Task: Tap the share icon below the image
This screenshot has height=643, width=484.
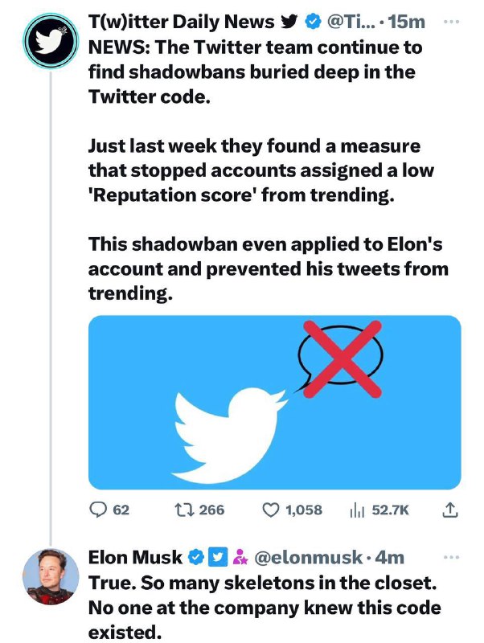Action: click(450, 510)
